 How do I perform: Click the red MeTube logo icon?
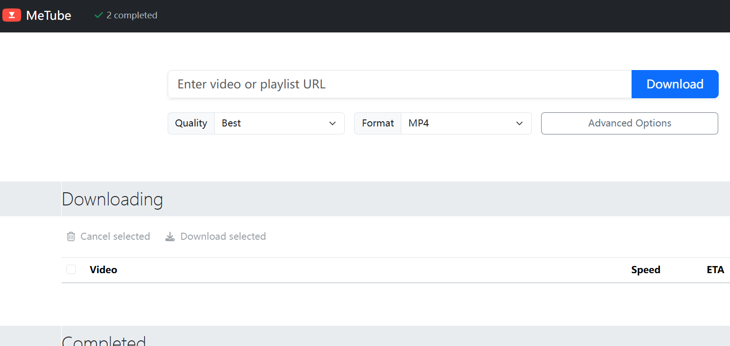12,16
